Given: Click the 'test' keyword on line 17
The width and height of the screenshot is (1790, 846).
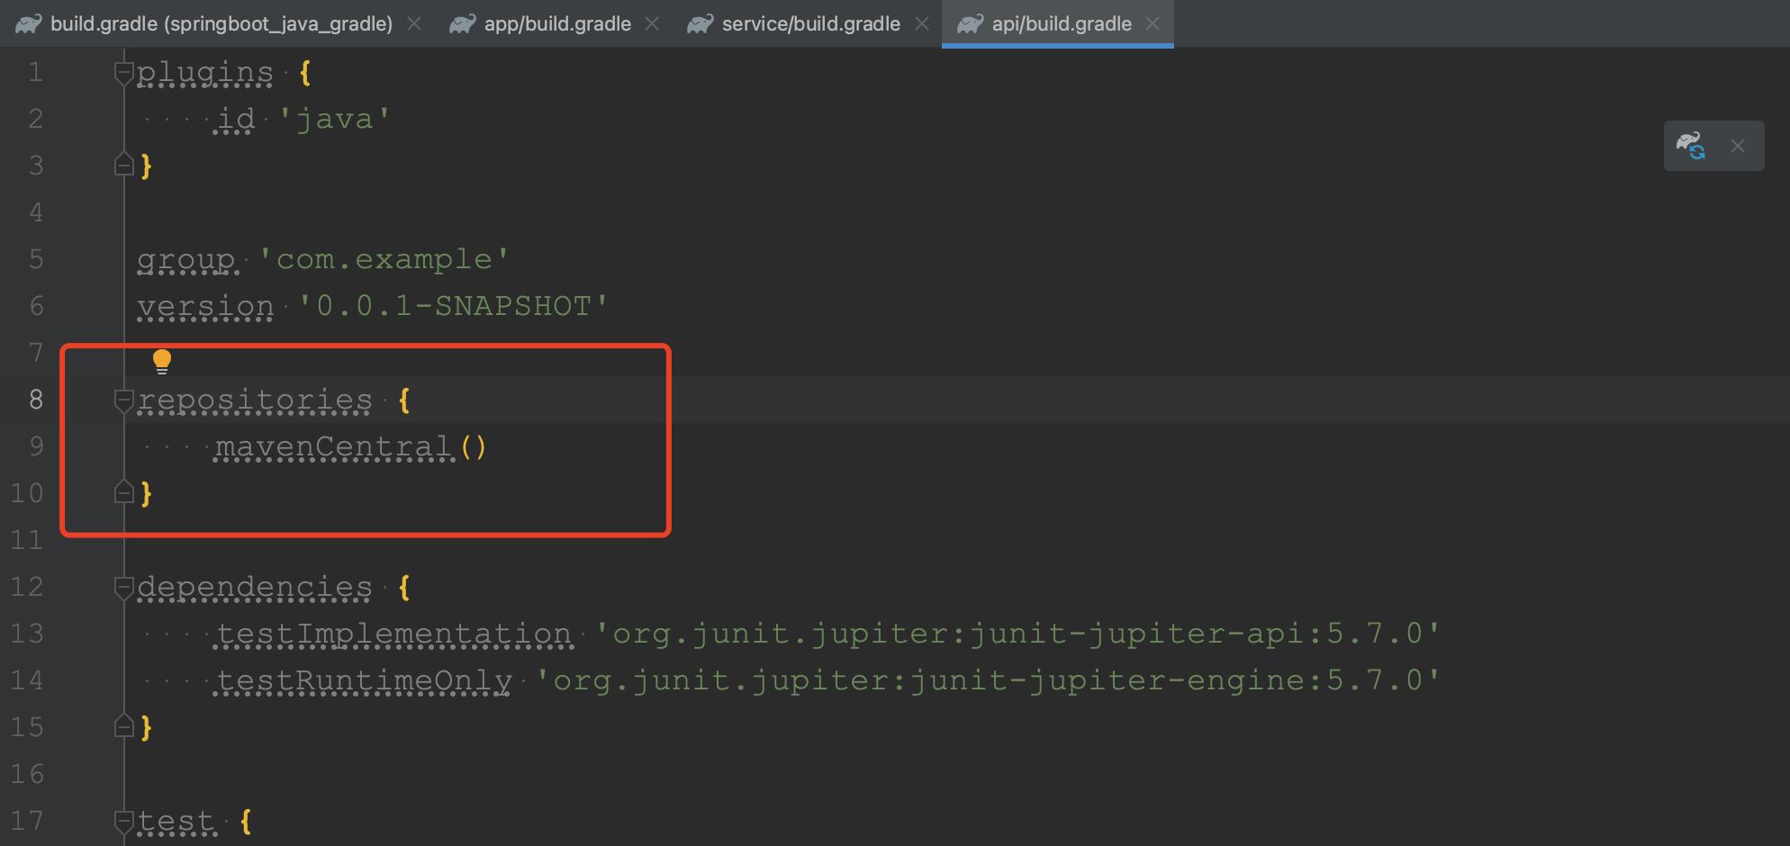Looking at the screenshot, I should tap(176, 821).
